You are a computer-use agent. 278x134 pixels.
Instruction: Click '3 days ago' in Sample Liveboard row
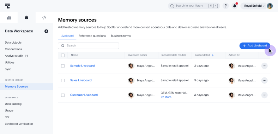(x=201, y=66)
